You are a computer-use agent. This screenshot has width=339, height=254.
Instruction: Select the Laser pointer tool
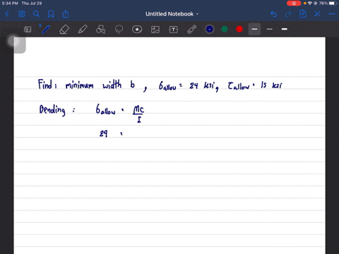coord(192,30)
